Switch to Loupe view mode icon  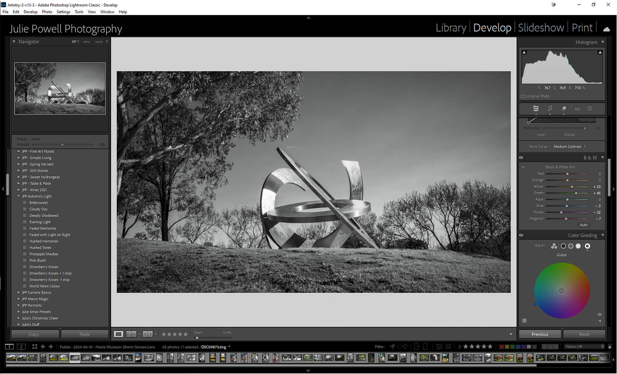[x=118, y=334]
